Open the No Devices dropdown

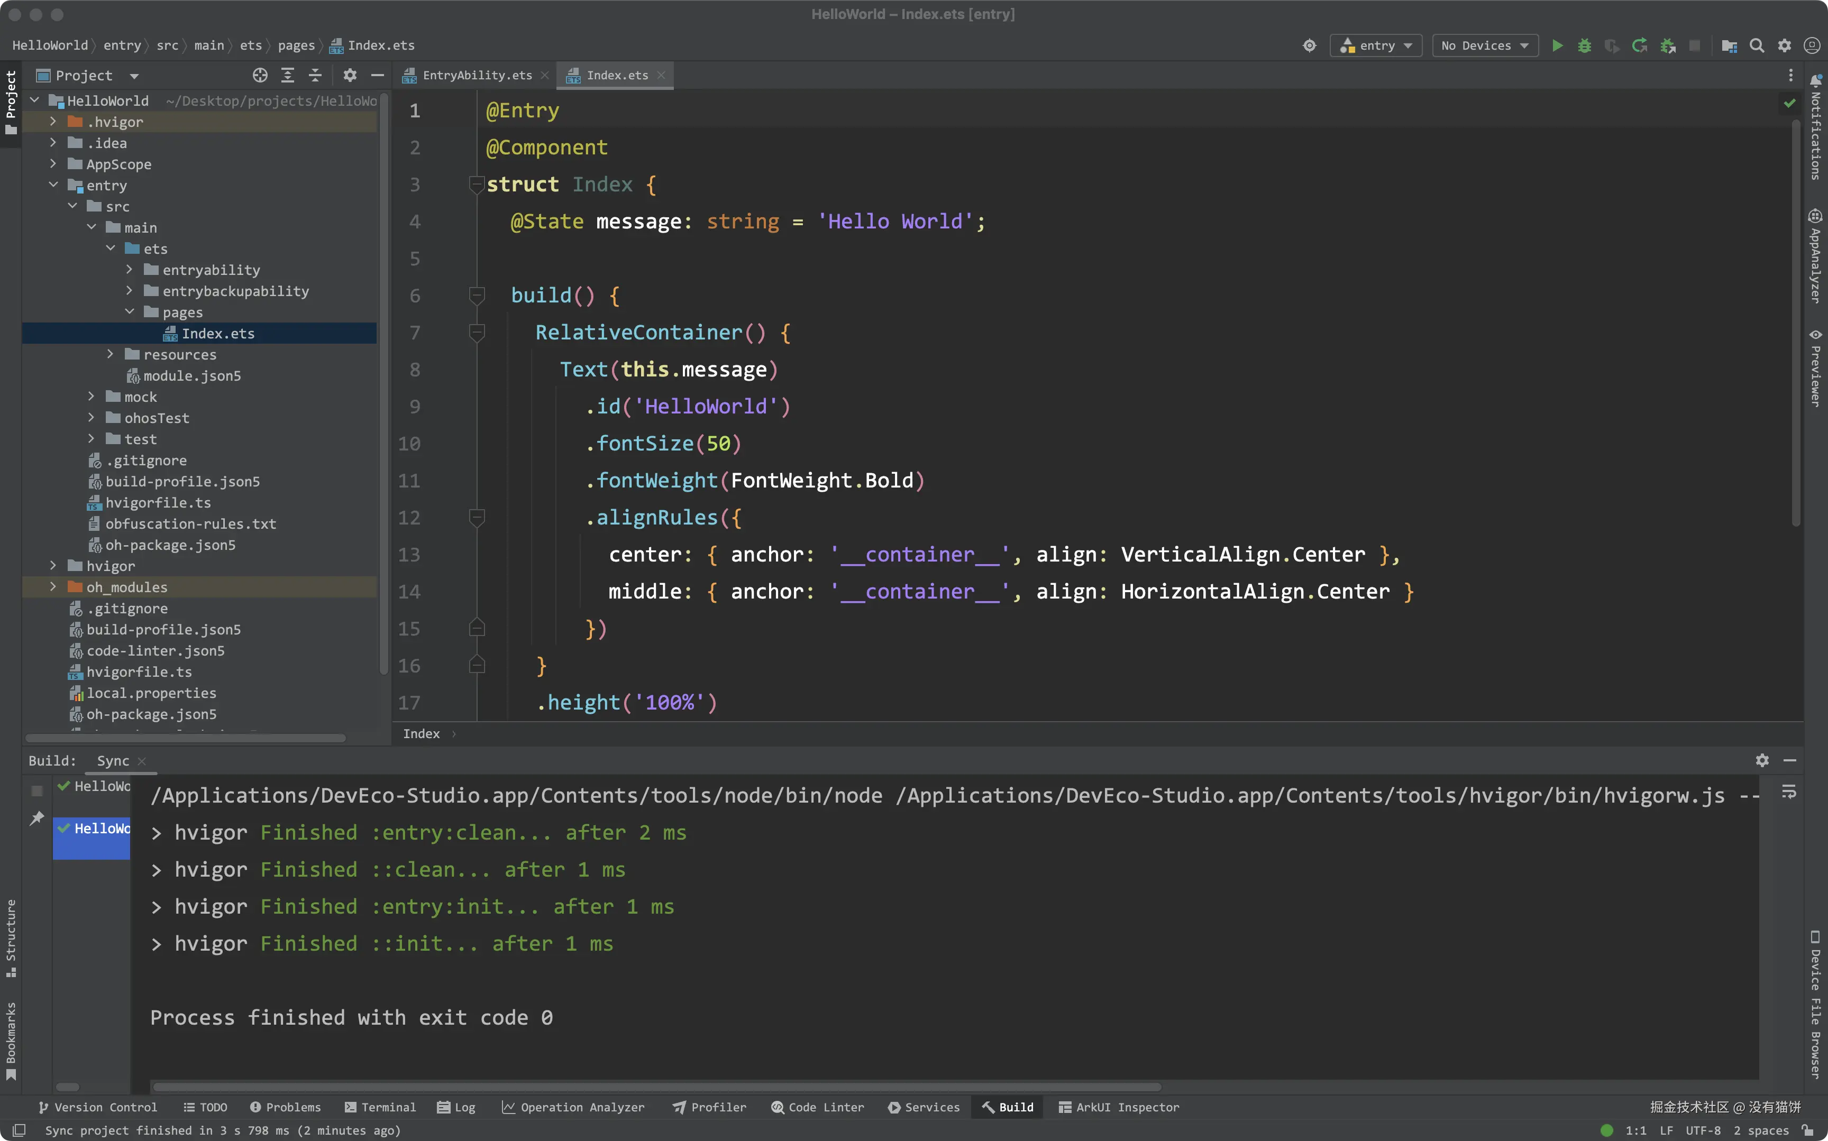pyautogui.click(x=1485, y=46)
